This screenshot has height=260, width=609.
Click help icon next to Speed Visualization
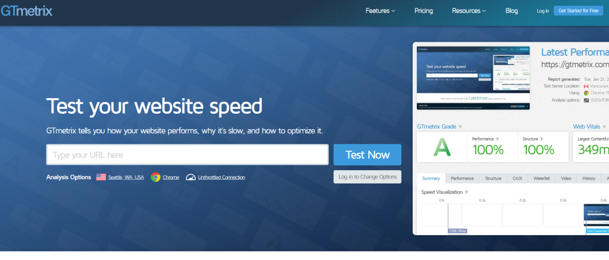click(466, 193)
